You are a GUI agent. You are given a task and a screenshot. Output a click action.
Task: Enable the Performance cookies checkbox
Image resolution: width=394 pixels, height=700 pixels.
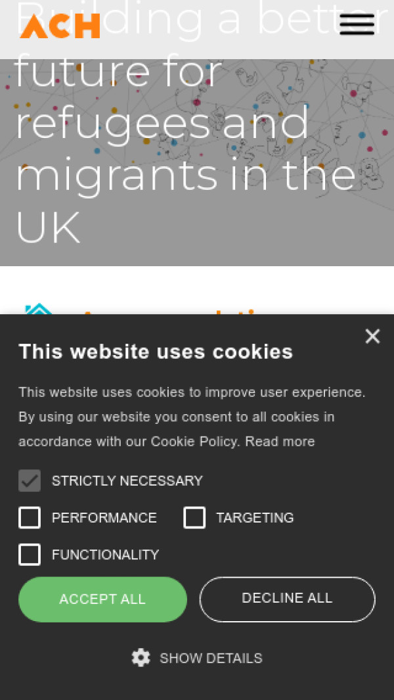point(30,518)
